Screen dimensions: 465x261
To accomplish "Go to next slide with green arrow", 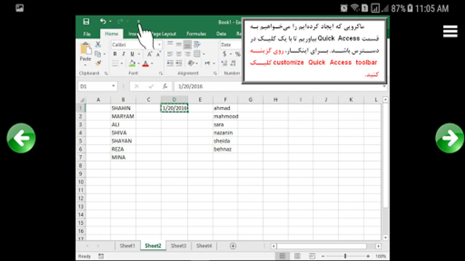I will click(x=450, y=138).
